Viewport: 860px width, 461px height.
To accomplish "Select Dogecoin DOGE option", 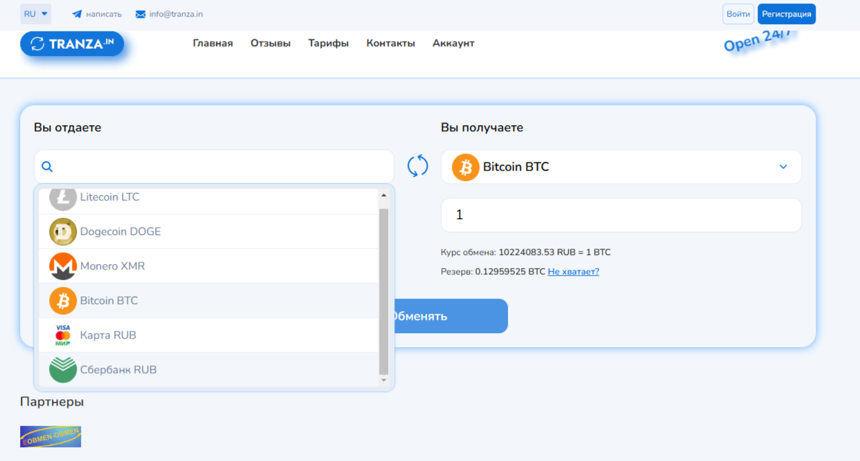I will [x=210, y=232].
